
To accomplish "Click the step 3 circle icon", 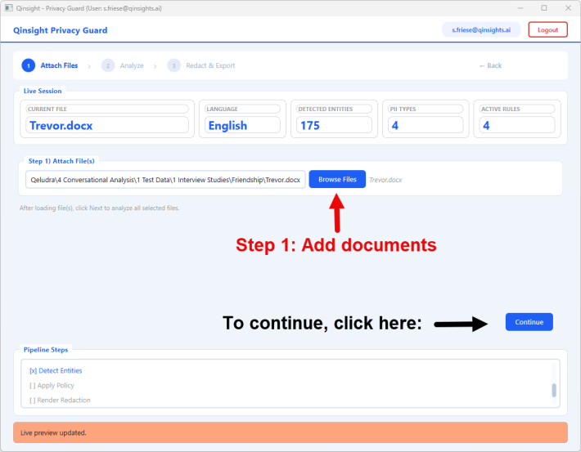I will coord(173,65).
